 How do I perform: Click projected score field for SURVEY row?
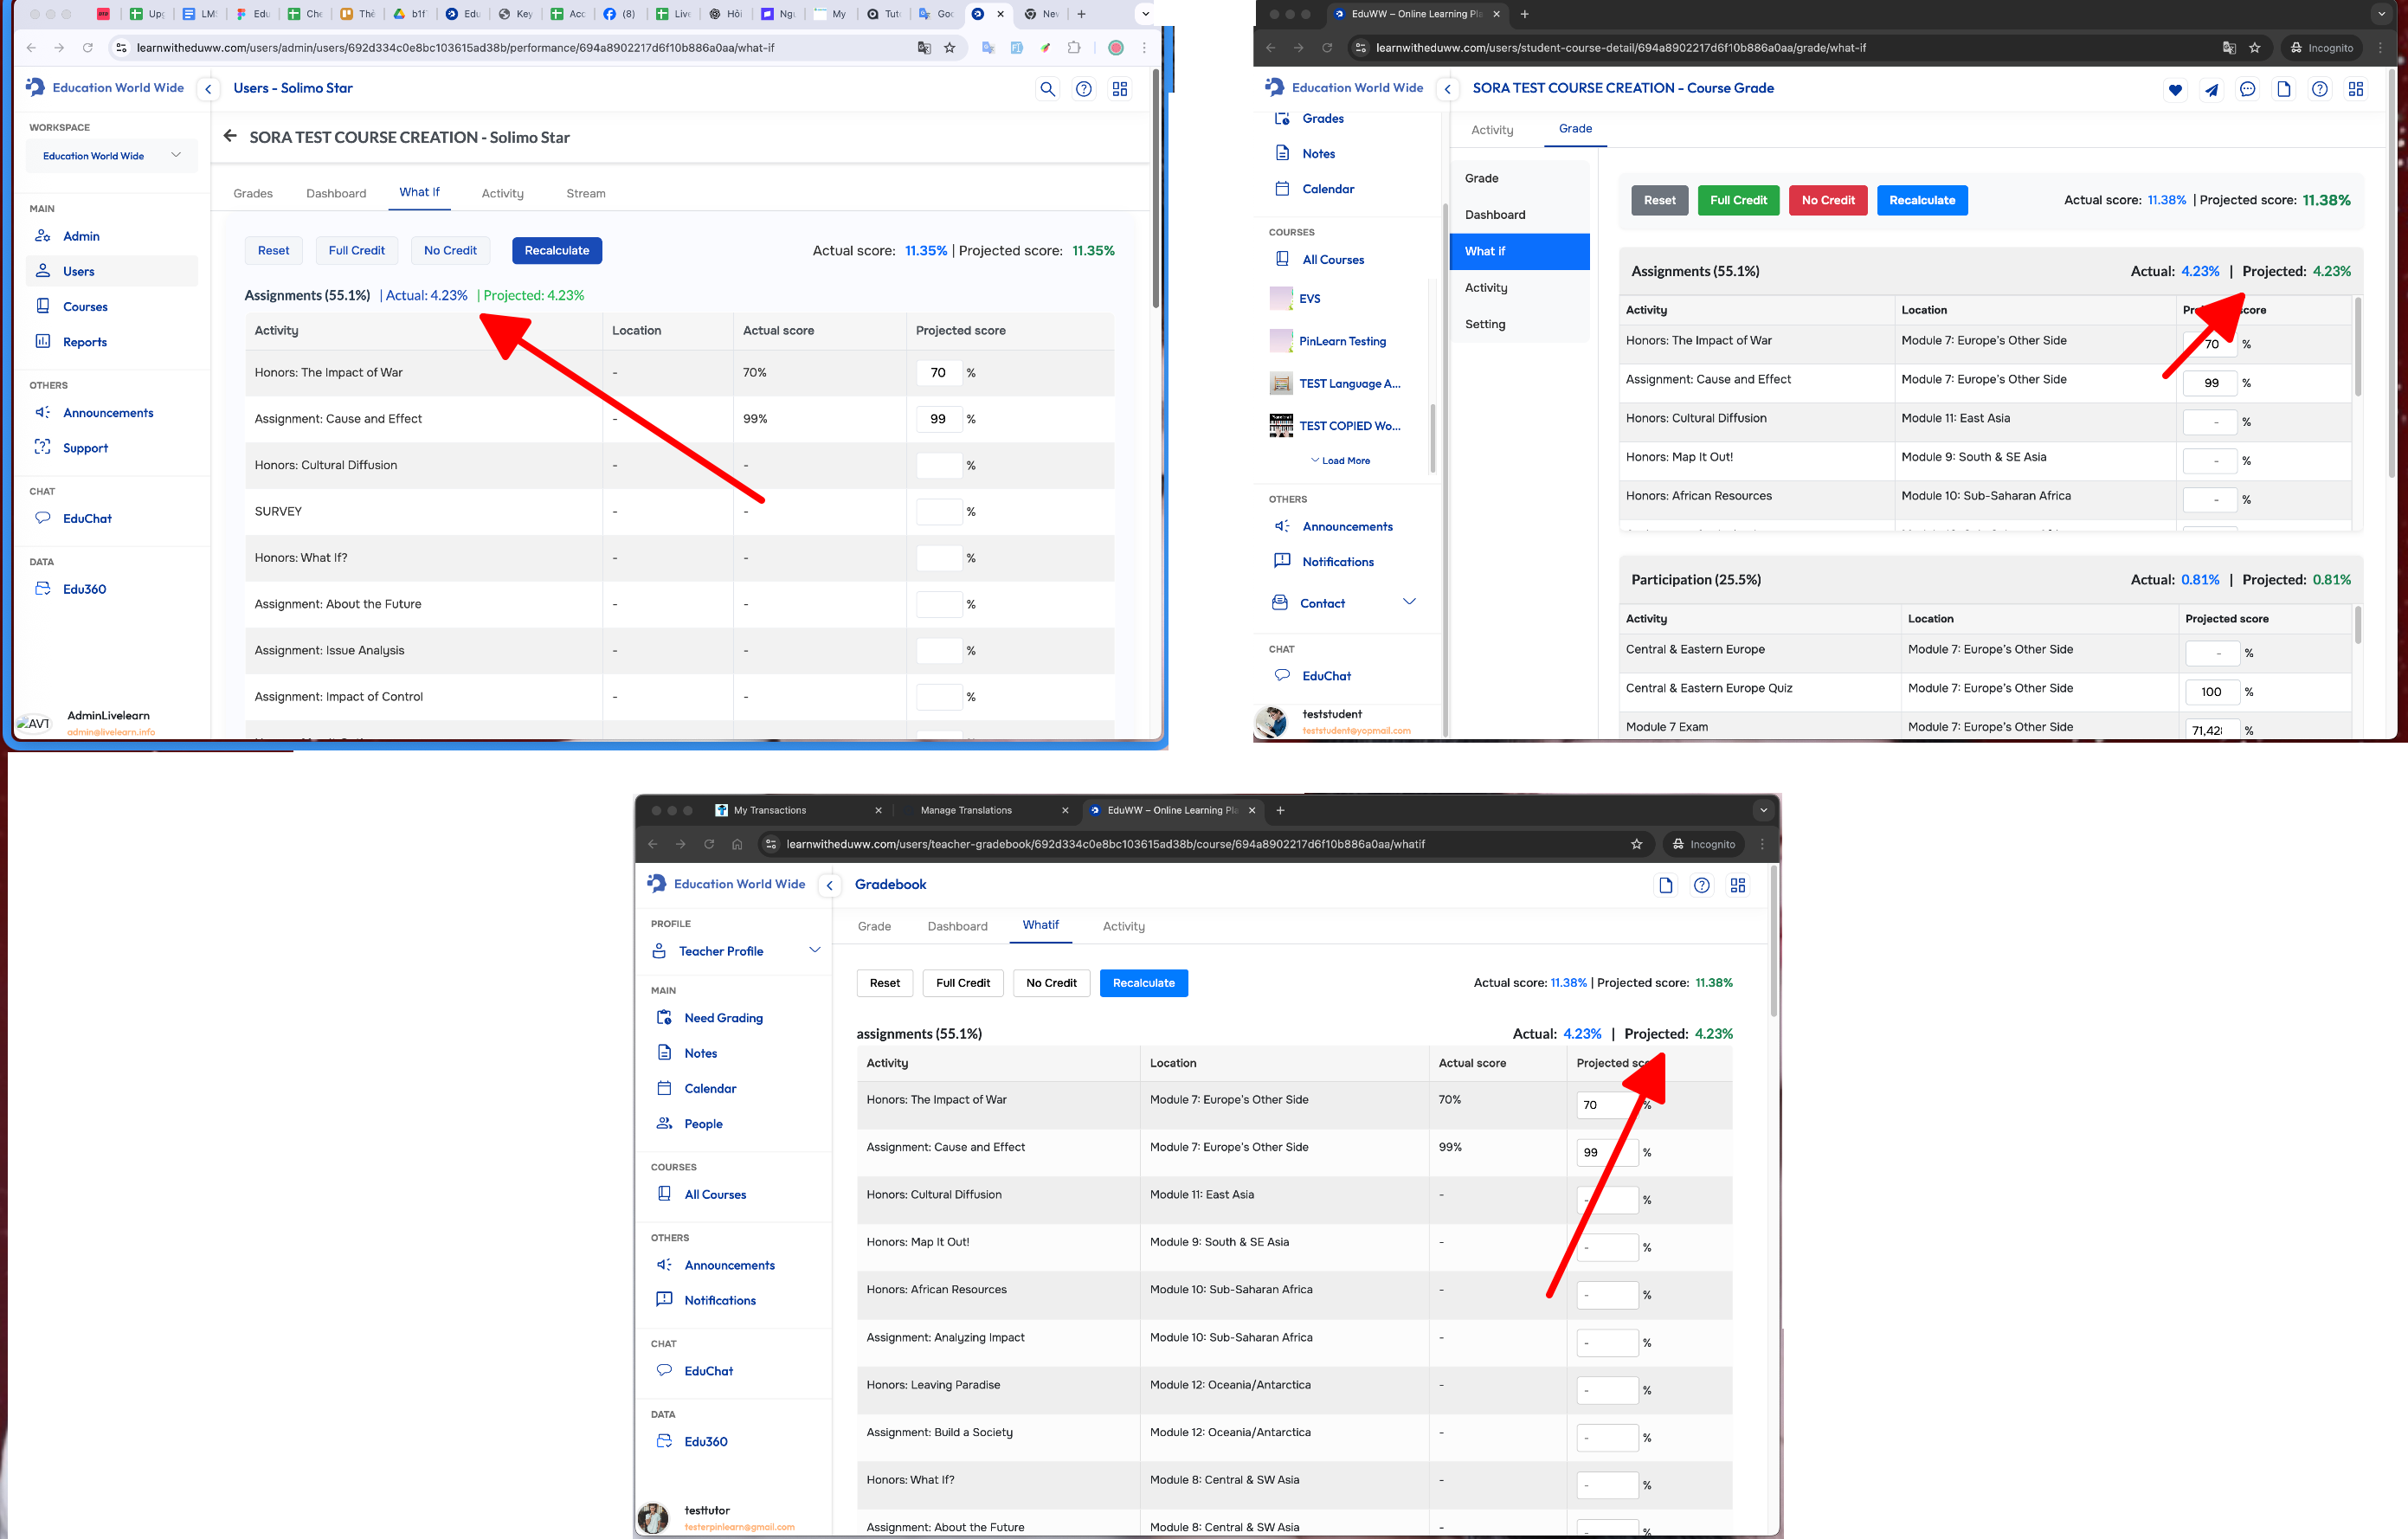click(x=938, y=511)
